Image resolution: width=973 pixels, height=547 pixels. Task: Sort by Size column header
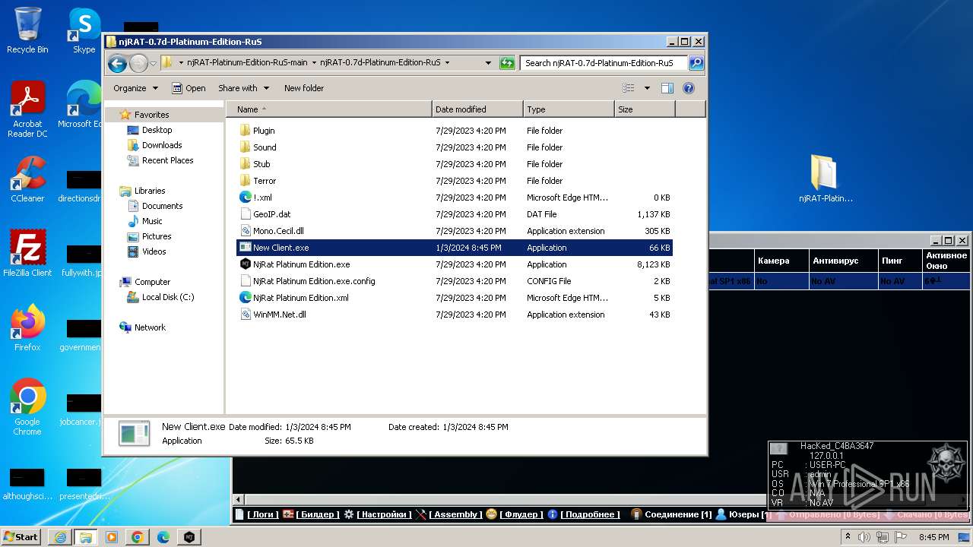645,109
